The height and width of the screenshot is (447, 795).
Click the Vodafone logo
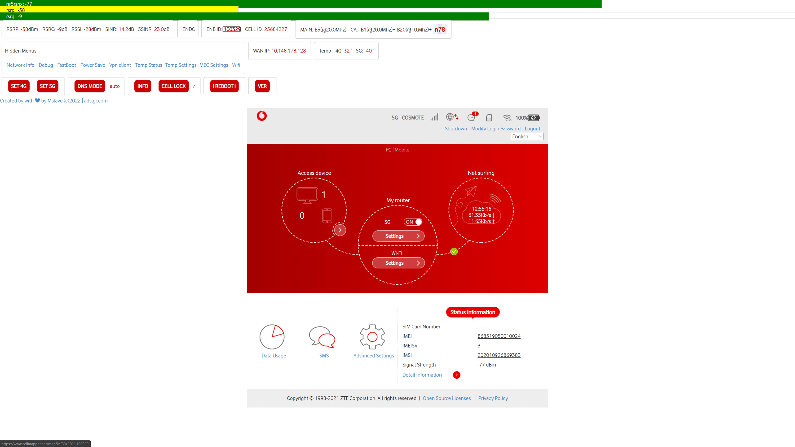262,116
